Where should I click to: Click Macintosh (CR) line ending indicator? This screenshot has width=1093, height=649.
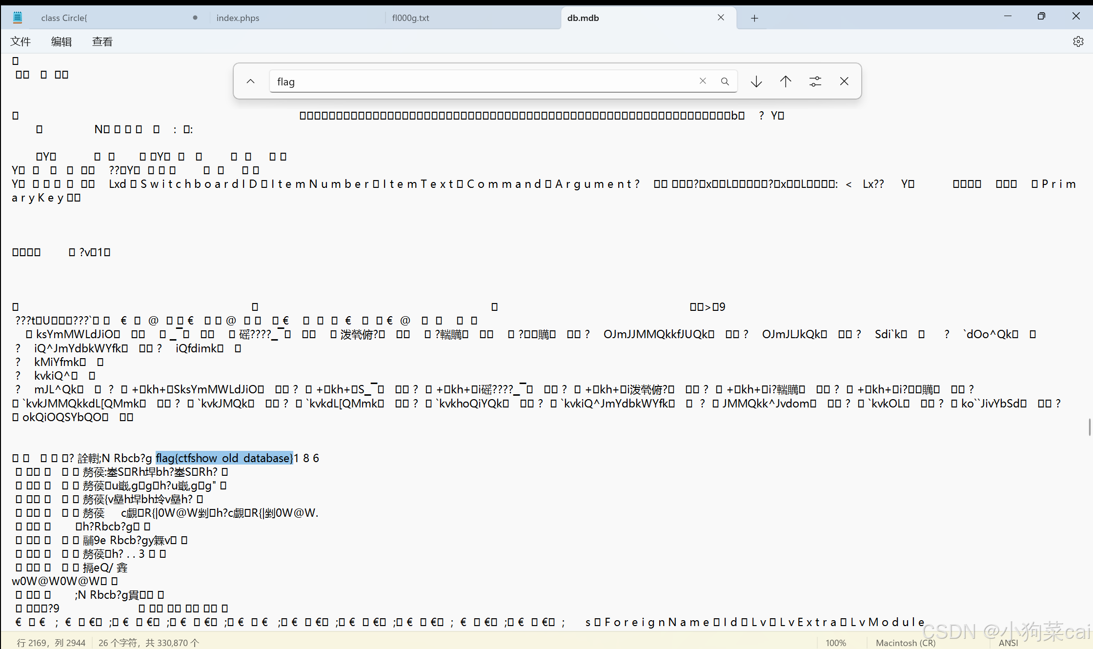(x=906, y=643)
